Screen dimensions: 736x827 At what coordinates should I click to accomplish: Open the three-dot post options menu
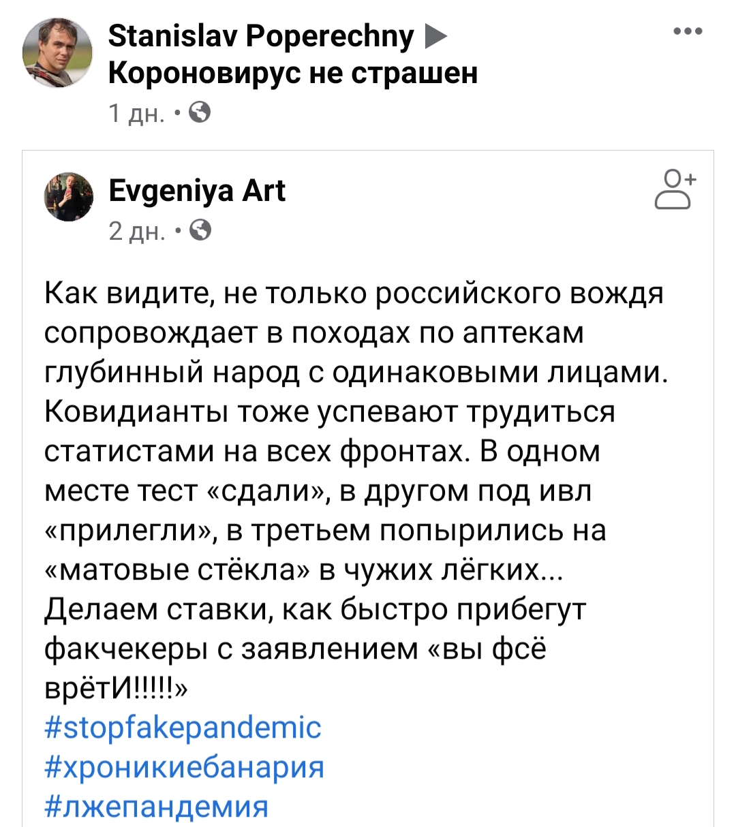pos(687,31)
